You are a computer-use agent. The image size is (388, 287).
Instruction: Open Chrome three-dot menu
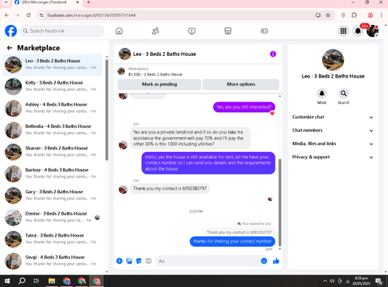coord(381,16)
